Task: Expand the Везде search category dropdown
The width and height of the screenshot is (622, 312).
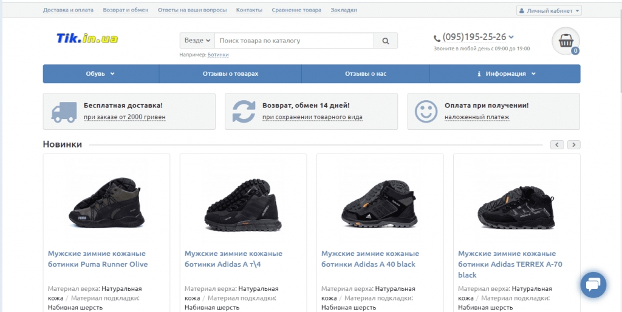Action: click(x=197, y=41)
